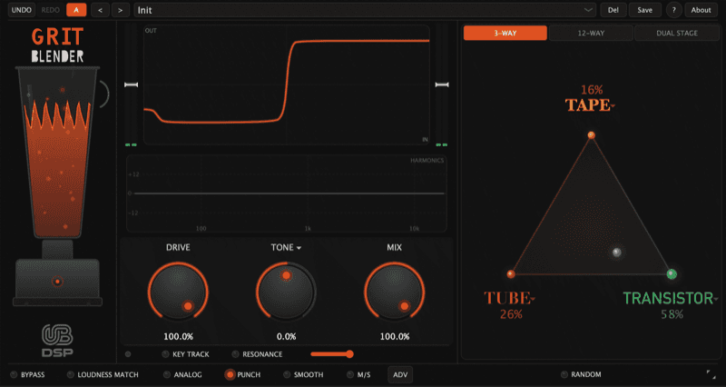726x387 pixels.
Task: Toggle the small dot left of Key Track
Action: (x=128, y=354)
